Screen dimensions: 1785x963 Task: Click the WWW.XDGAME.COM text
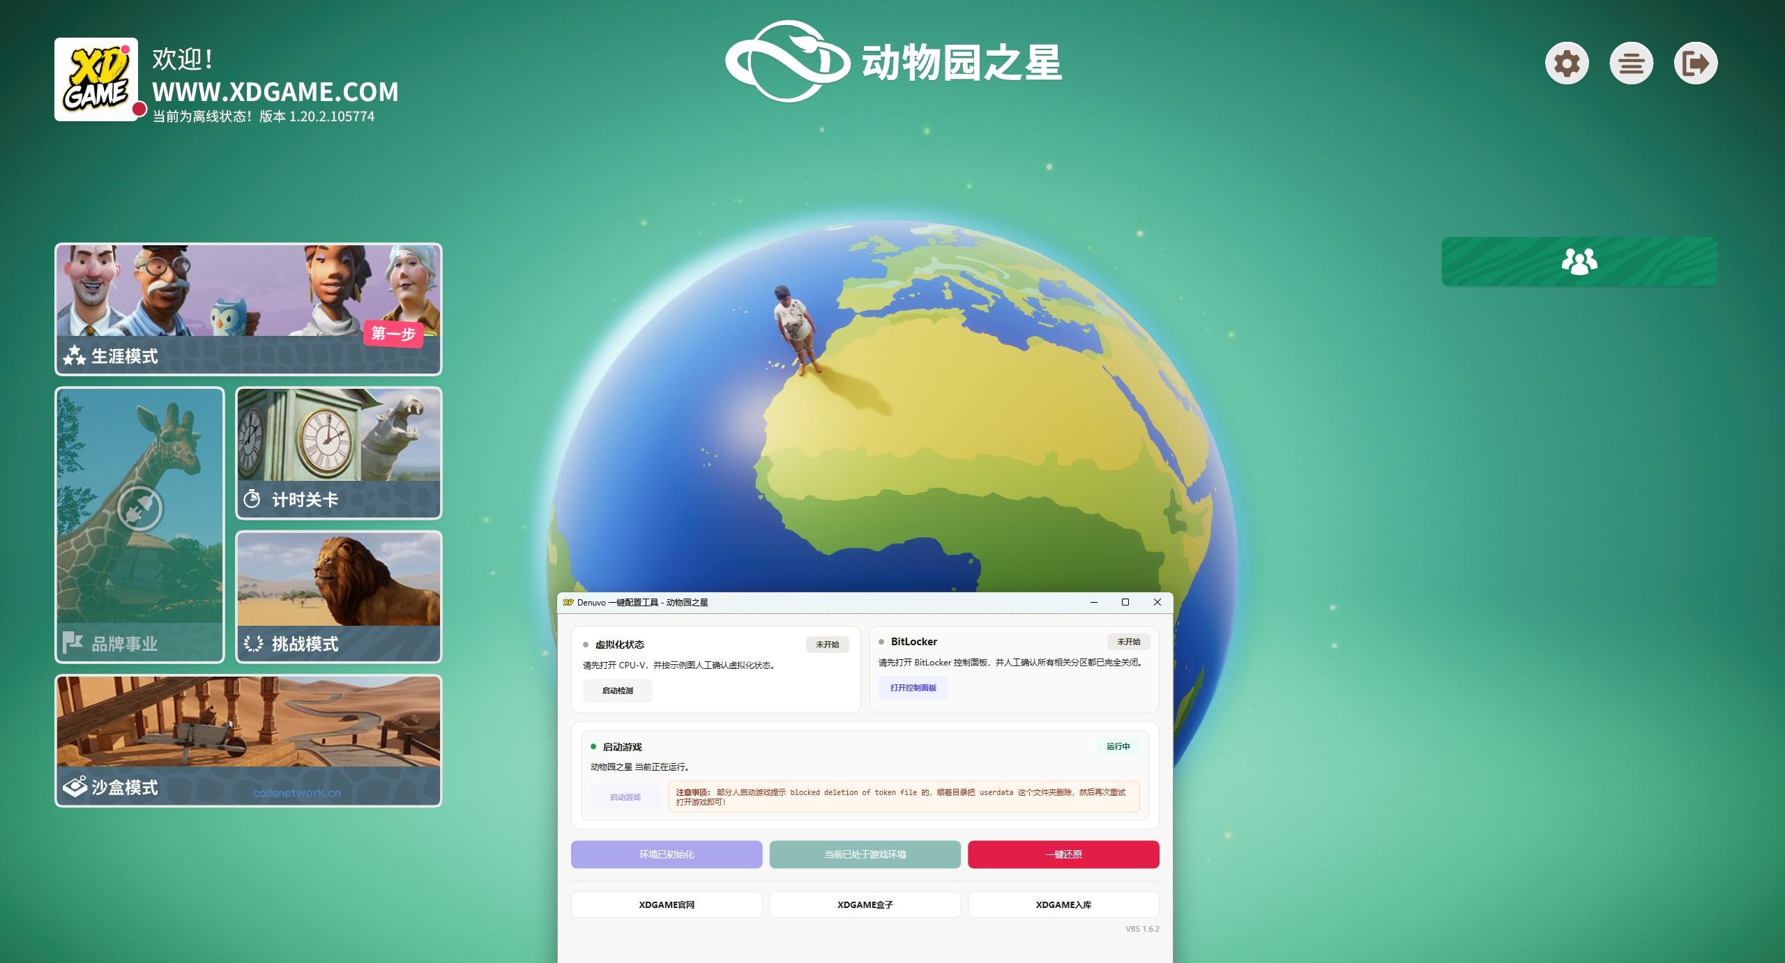pyautogui.click(x=275, y=92)
